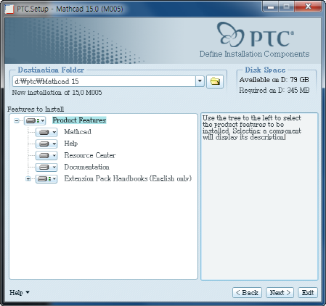326x306 pixels.
Task: Click the PTC Setup title bar icon
Action: coord(9,9)
